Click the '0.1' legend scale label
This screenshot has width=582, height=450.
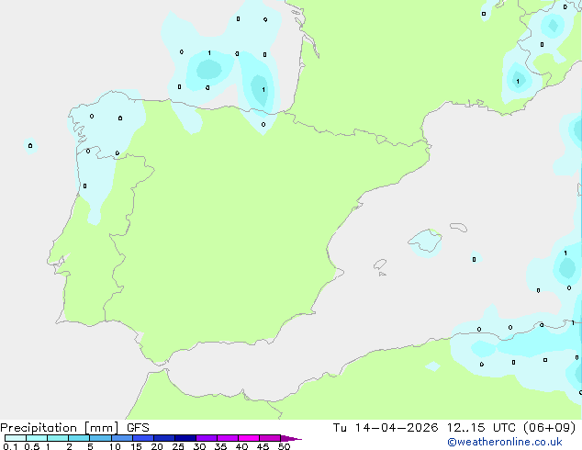10,446
